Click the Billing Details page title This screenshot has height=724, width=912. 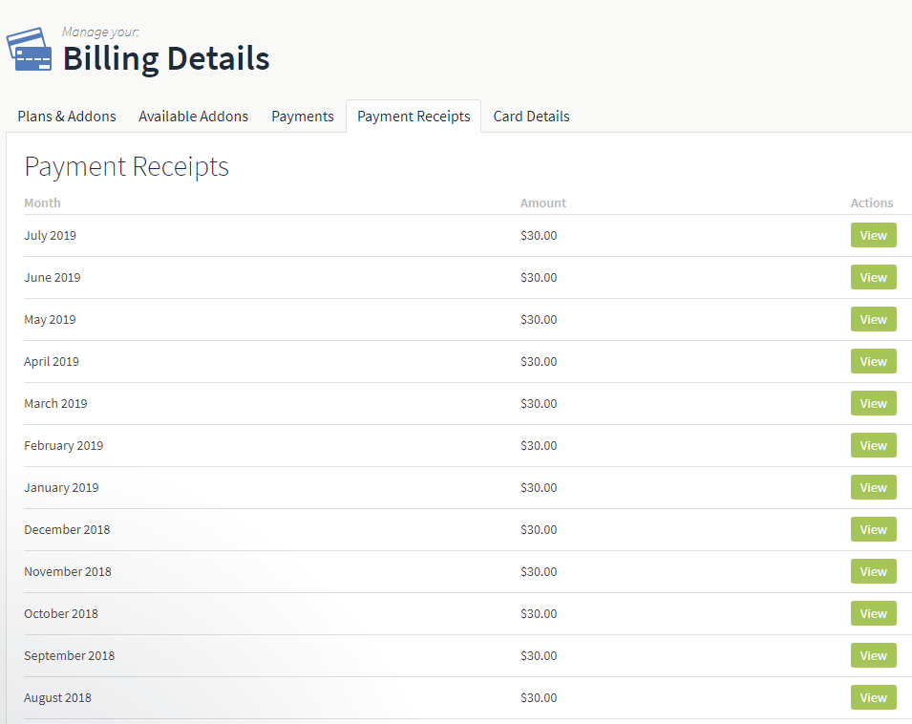[166, 59]
